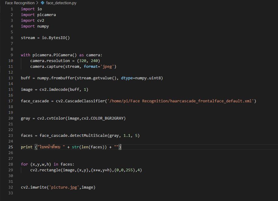Image resolution: width=278 pixels, height=201 pixels.
Task: Click 'picamera.PiCamera()' on line 9
Action: pyautogui.click(x=55, y=55)
